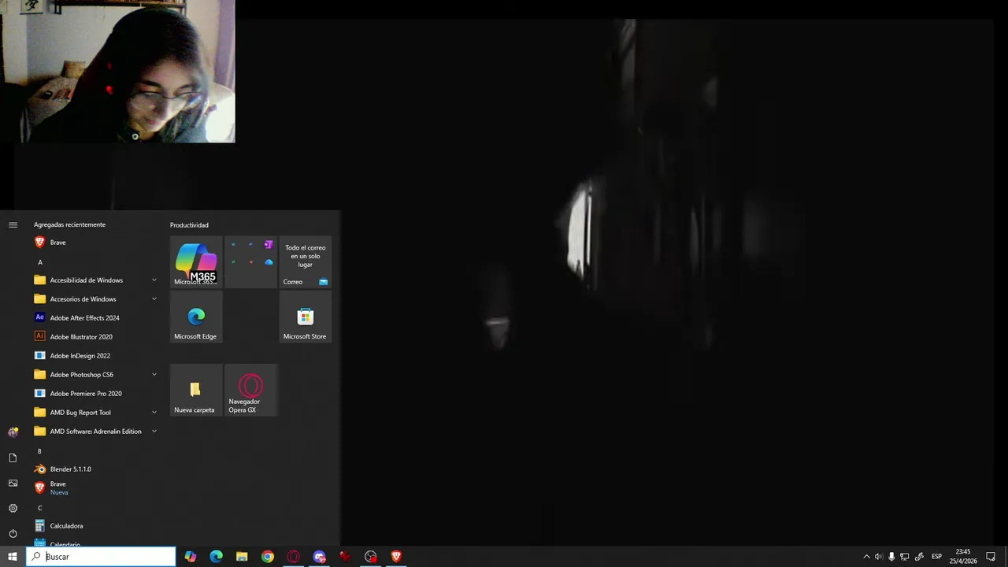
Task: Open the Power options button
Action: pyautogui.click(x=13, y=533)
